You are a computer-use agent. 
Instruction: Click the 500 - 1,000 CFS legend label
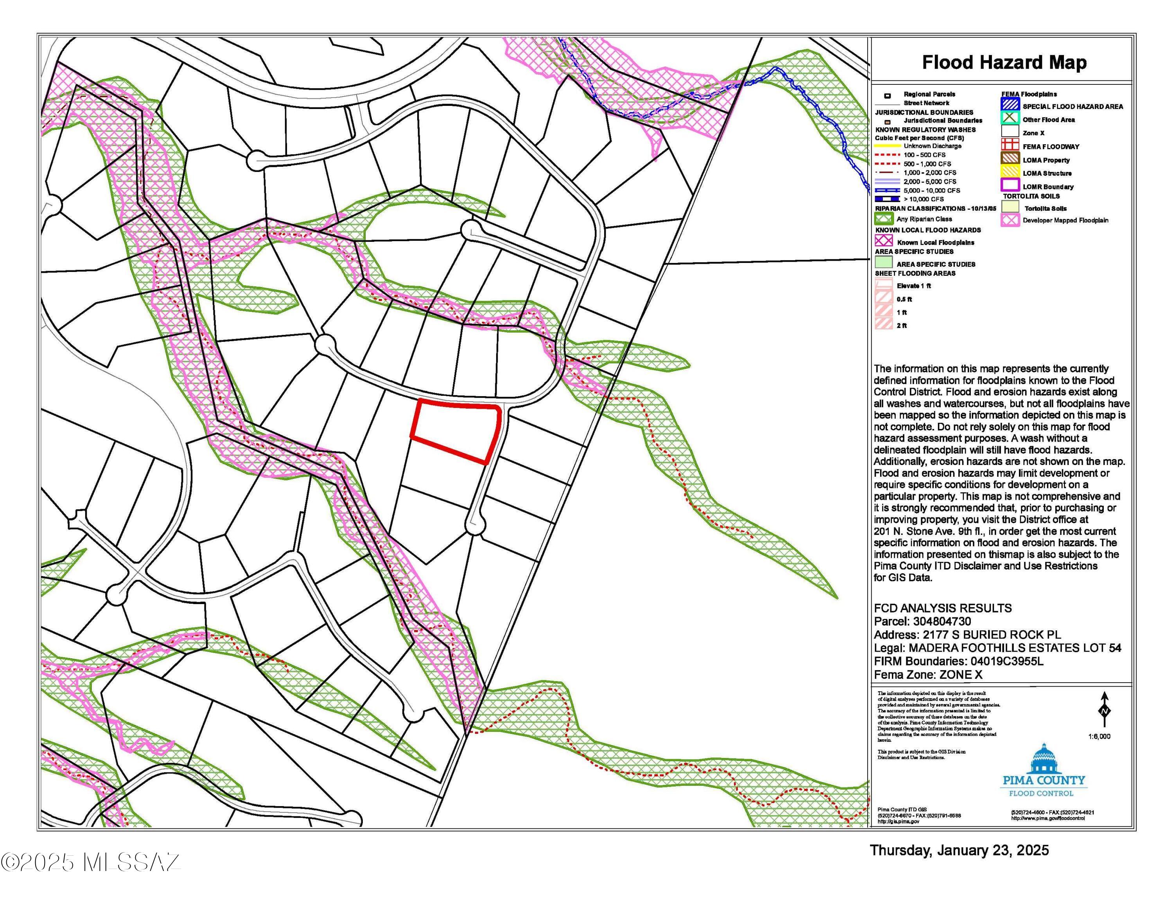tap(927, 164)
